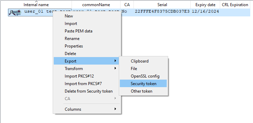The height and width of the screenshot is (123, 253).
Task: Expand the Export submenu arrow
Action: tap(115, 61)
